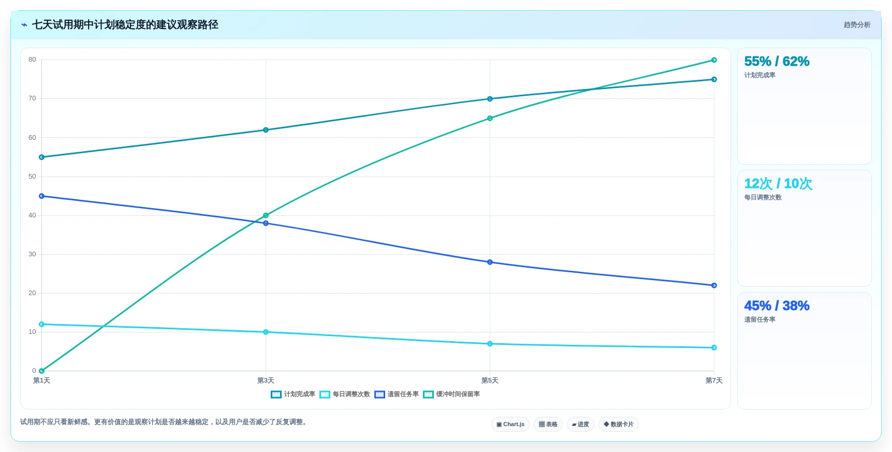Click 缓冲时间保留率 data point at 第3天 (40)

pos(266,215)
